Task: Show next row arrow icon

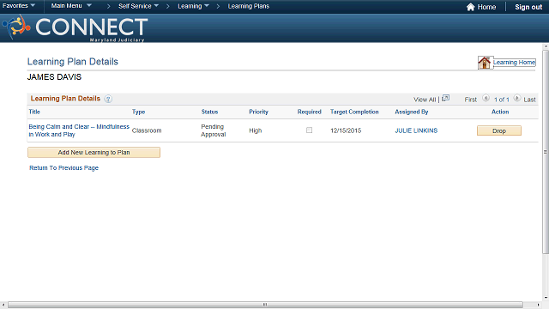Action: pyautogui.click(x=516, y=99)
